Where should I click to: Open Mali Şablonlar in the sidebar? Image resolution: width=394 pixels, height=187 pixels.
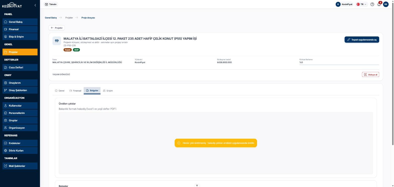pyautogui.click(x=20, y=166)
